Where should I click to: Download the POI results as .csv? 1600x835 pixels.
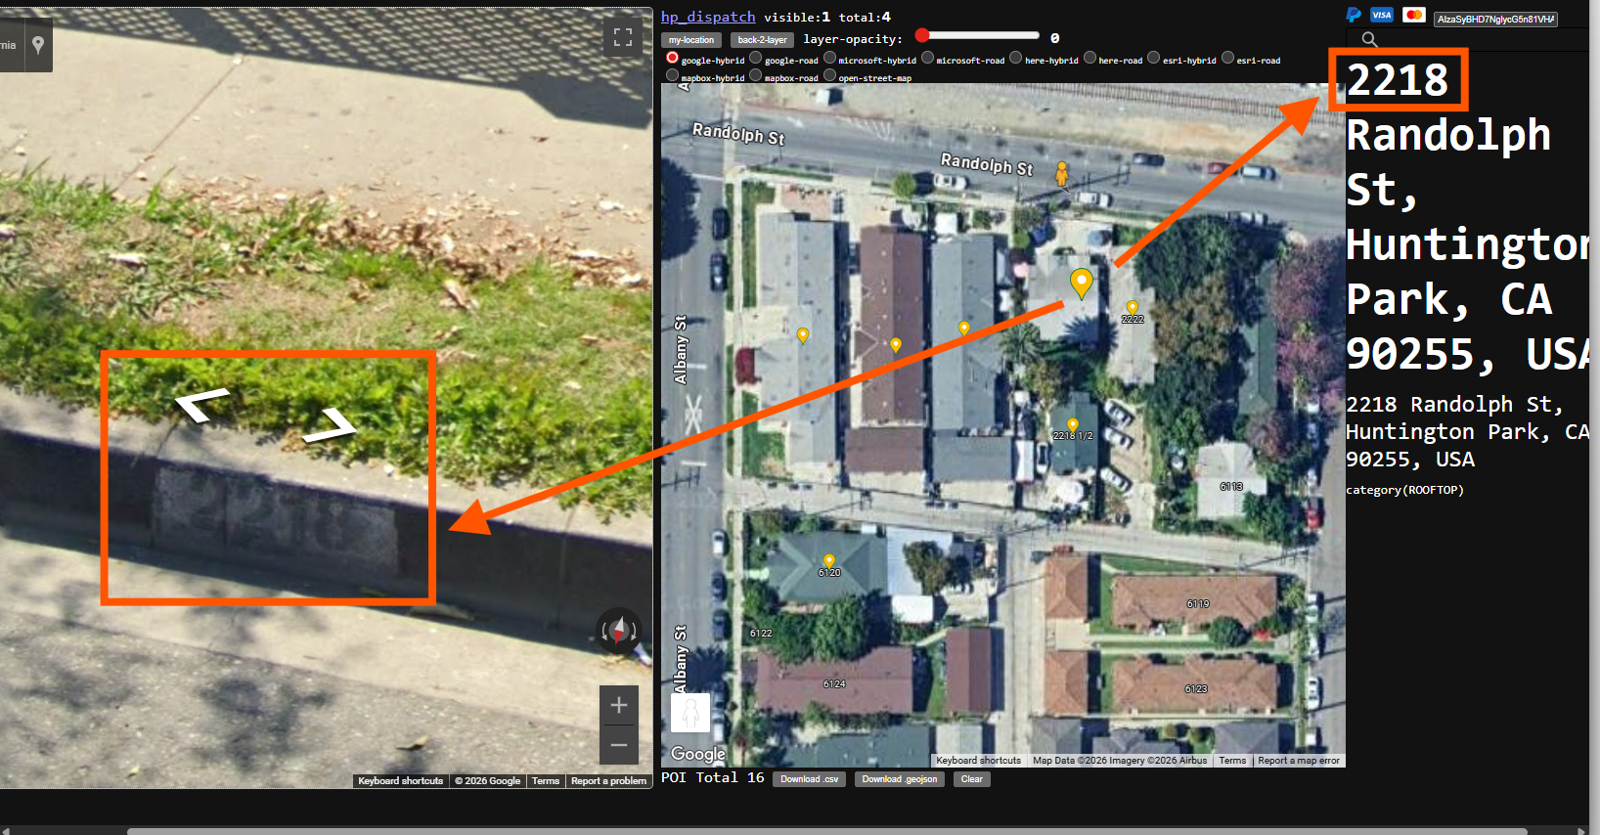[x=810, y=779]
